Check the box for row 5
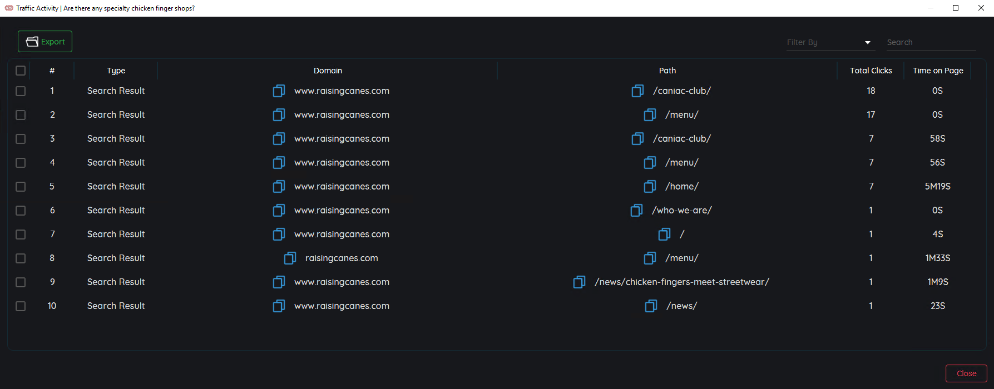 (21, 186)
